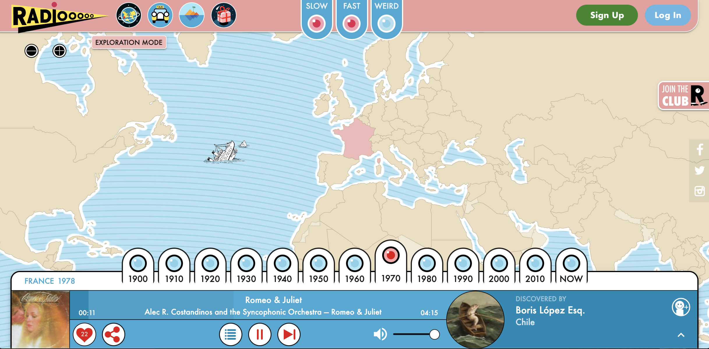
Task: Zoom in the map with plus icon
Action: click(x=59, y=51)
